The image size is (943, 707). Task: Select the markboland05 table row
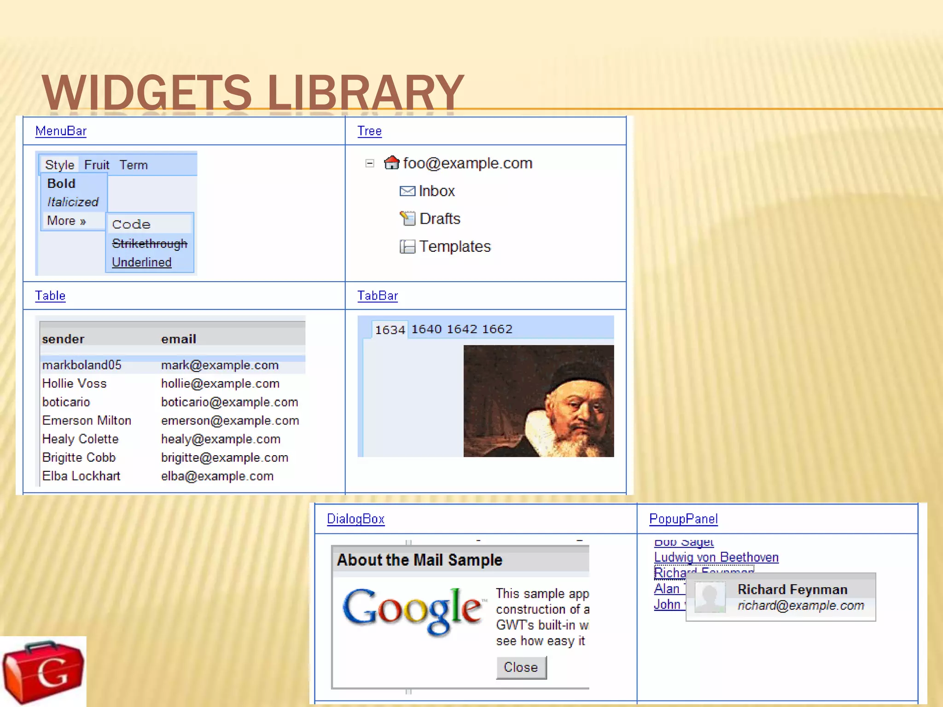pyautogui.click(x=173, y=365)
